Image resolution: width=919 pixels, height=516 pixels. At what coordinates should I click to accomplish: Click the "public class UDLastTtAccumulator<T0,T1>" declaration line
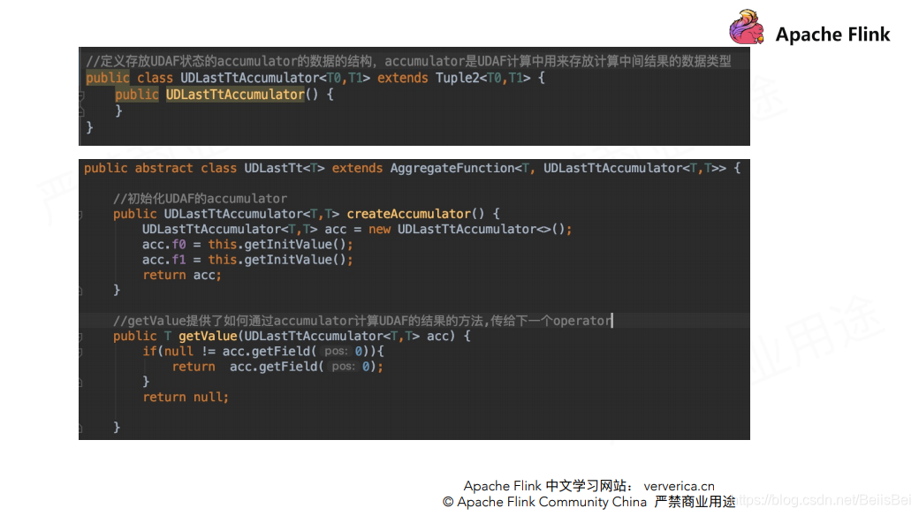click(x=315, y=78)
